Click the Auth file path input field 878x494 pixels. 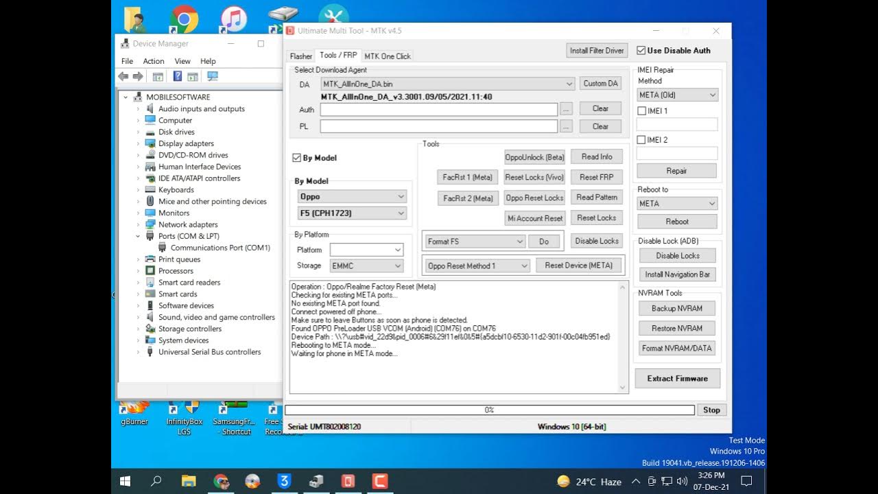click(x=439, y=109)
